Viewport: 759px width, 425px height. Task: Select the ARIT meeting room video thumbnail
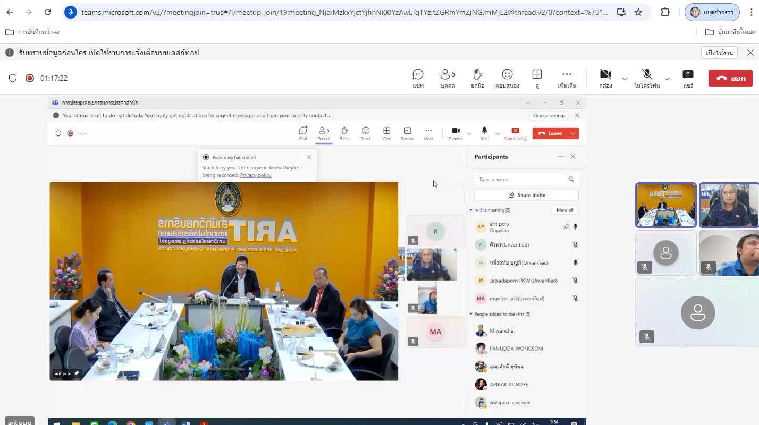pyautogui.click(x=665, y=205)
